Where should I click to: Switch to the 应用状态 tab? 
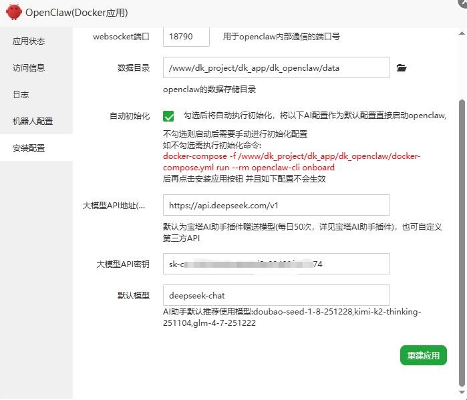click(x=29, y=41)
